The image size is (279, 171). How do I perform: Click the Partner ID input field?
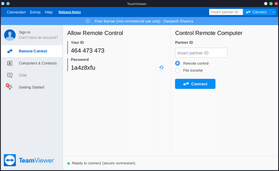tap(201, 53)
